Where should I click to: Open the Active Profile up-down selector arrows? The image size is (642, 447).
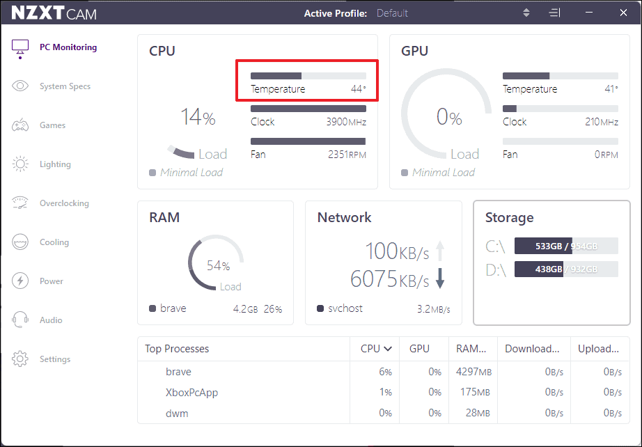point(526,13)
